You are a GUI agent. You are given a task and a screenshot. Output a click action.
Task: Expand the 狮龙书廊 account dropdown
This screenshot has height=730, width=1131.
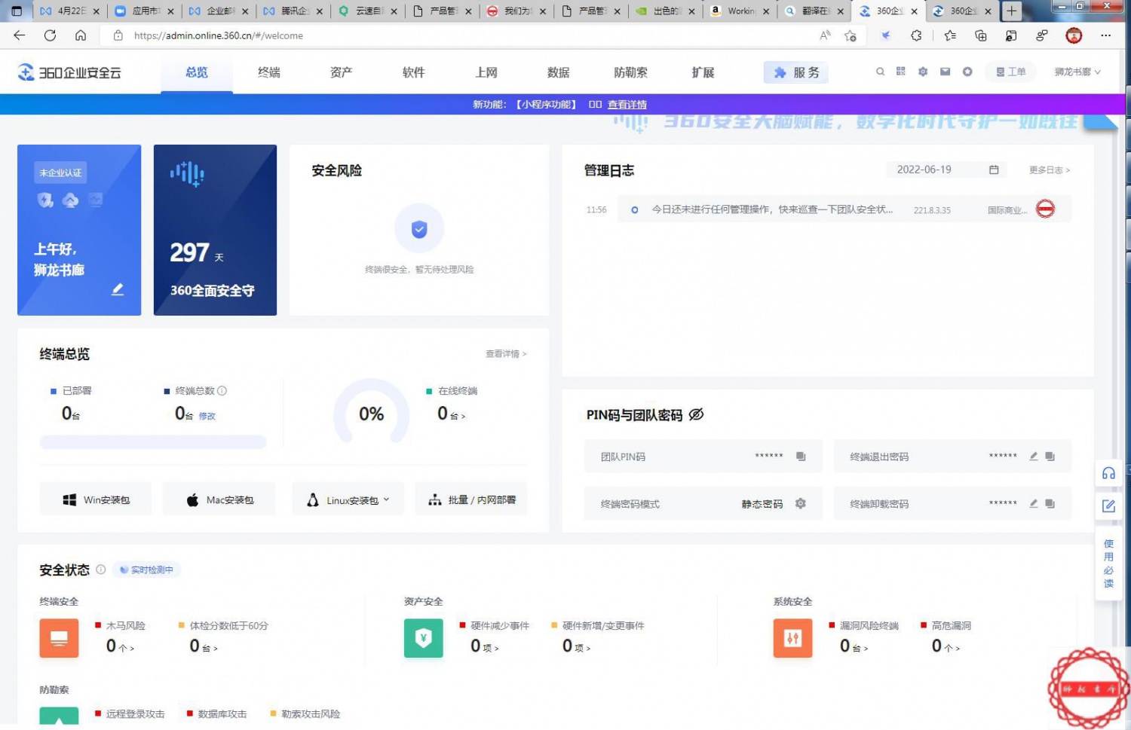[1077, 72]
